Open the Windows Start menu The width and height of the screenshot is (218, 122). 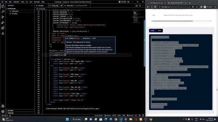[x=67, y=119]
